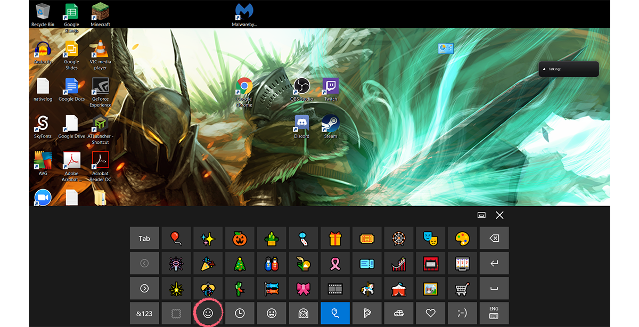The height and width of the screenshot is (327, 639).
Task: Undock the touch keyboard
Action: pos(481,215)
